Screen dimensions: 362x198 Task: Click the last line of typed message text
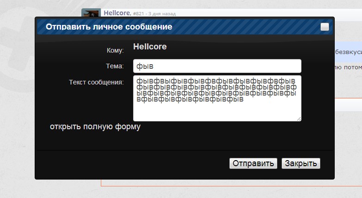click(x=190, y=99)
